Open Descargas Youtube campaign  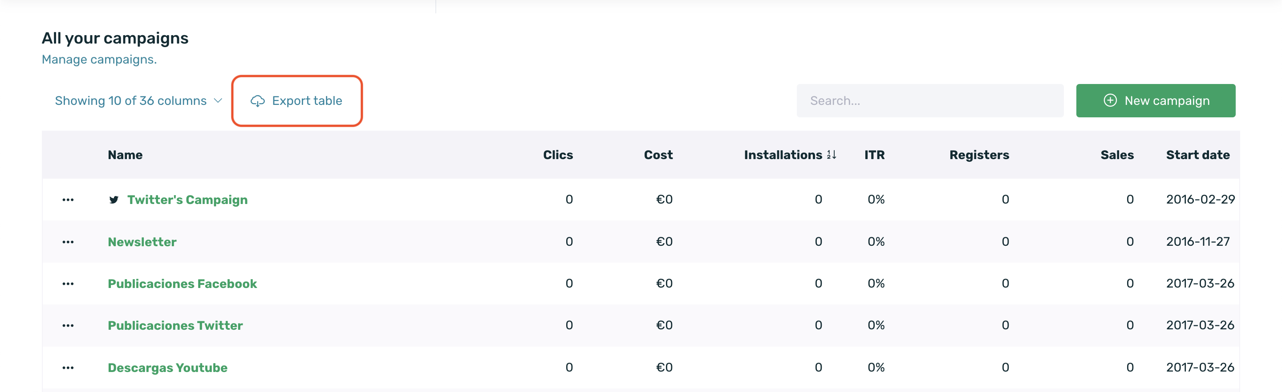point(167,368)
